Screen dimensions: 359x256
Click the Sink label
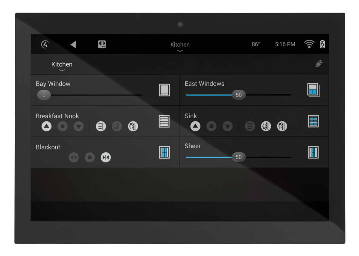click(191, 116)
